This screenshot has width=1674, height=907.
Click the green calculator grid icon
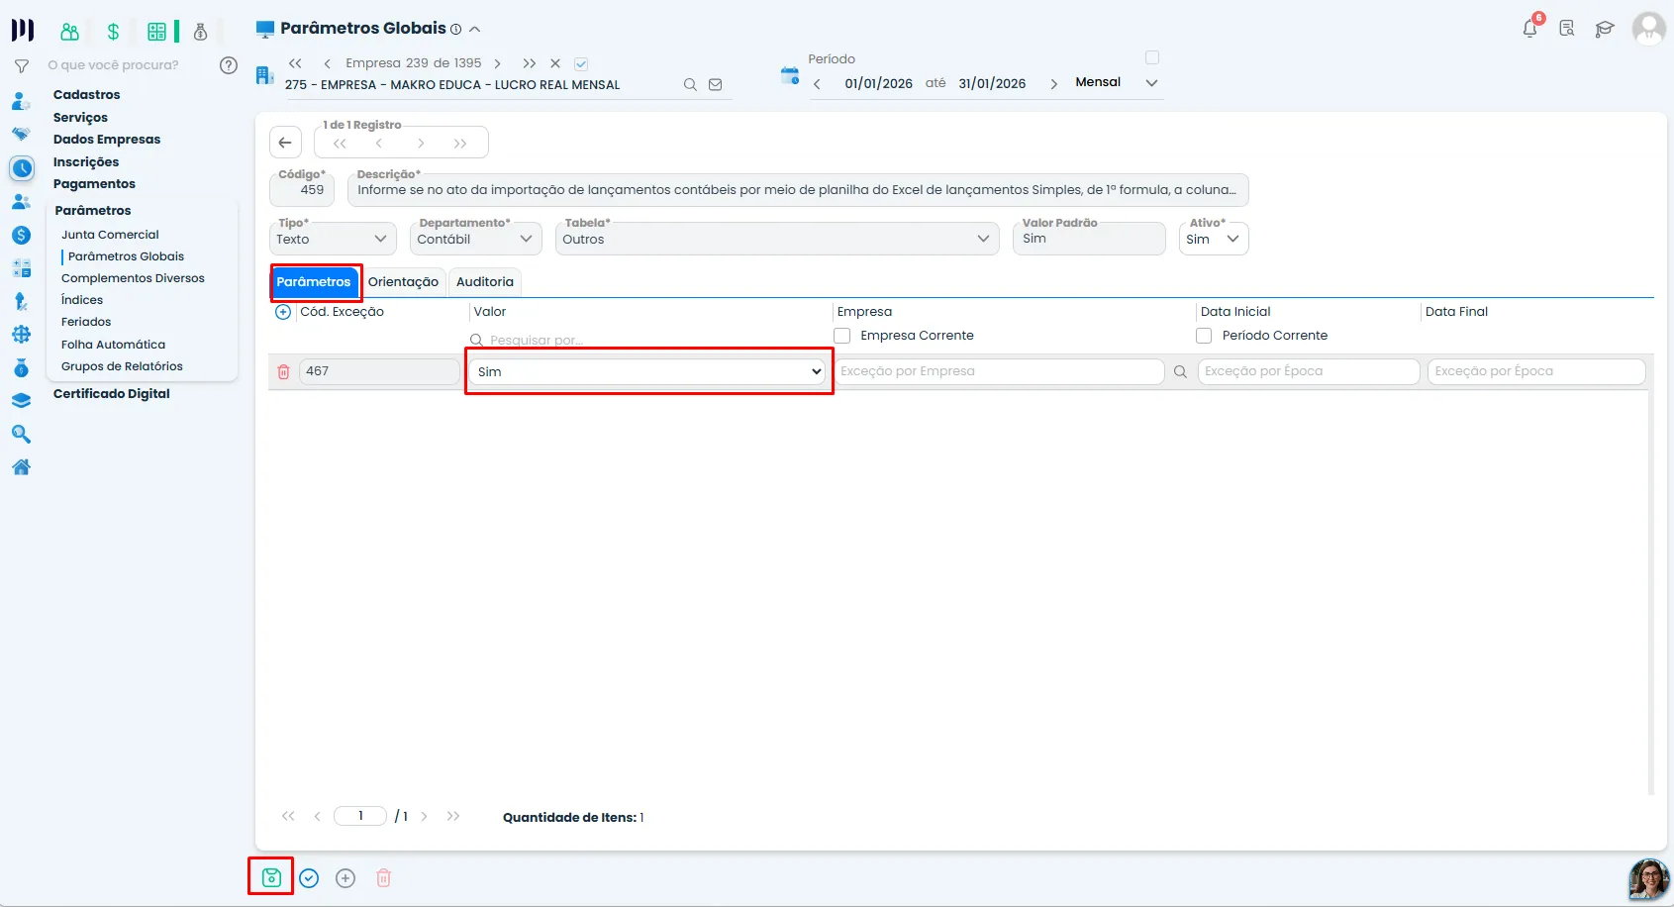156,32
